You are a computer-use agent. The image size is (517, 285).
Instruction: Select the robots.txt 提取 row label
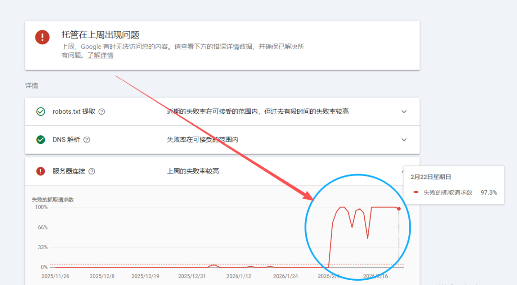coord(74,112)
